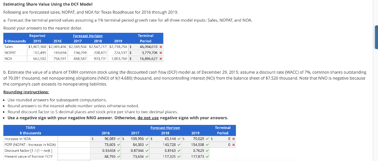
Task: Click the green check beside 0.8163
Action: 180,151
